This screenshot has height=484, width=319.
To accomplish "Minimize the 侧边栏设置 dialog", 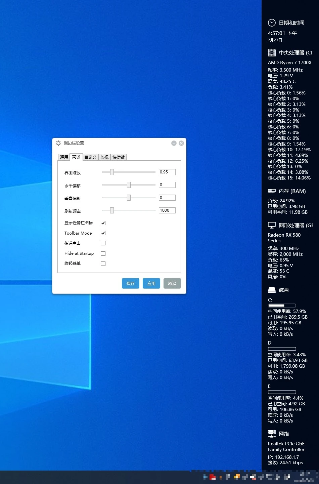I will click(174, 143).
